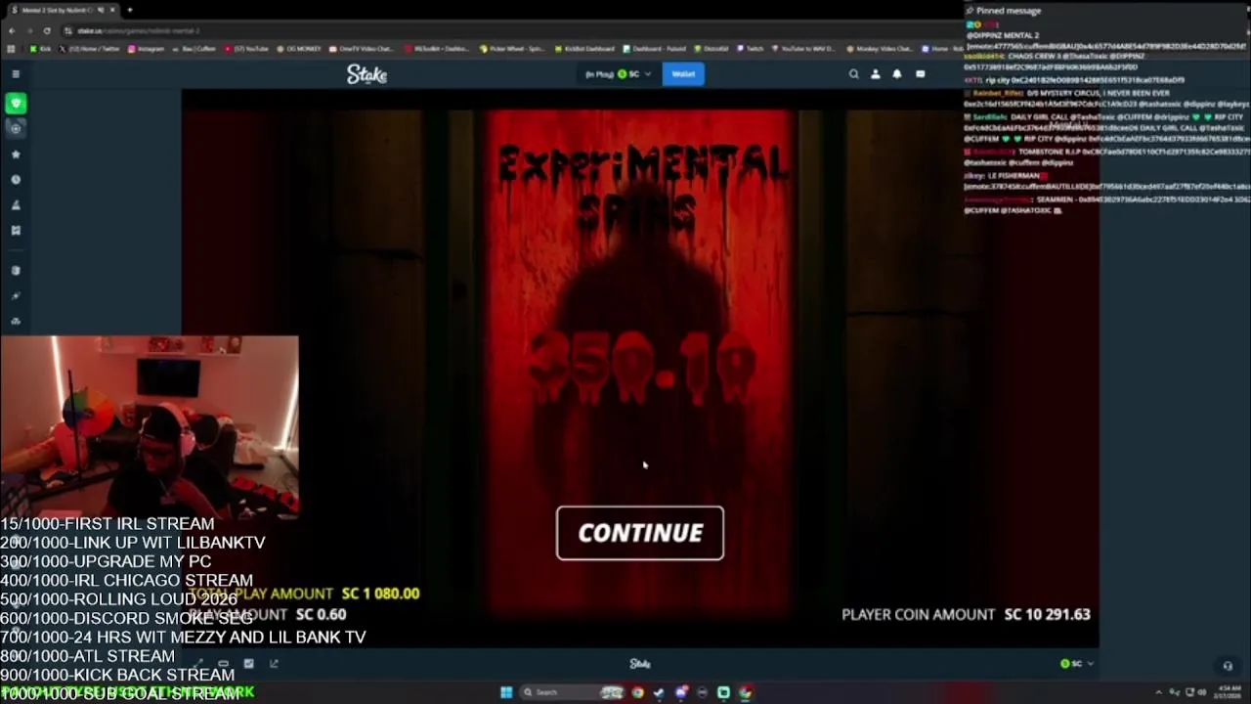Click the Pinned message header in chat
This screenshot has width=1251, height=704.
click(x=1009, y=11)
